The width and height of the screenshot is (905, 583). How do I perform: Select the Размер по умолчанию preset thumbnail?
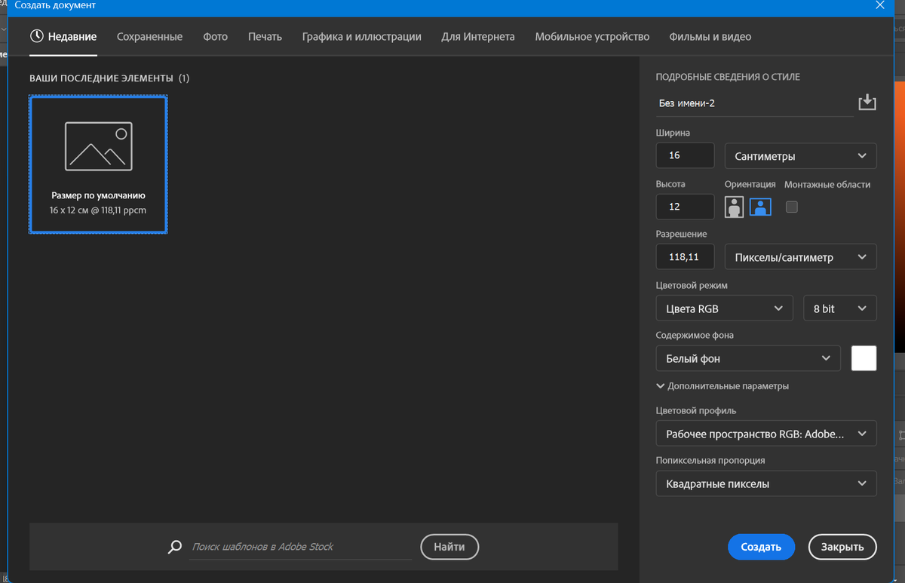tap(98, 164)
